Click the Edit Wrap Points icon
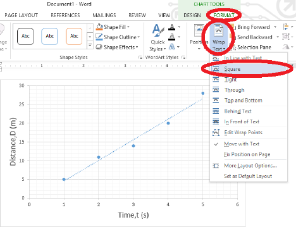This screenshot has width=296, height=229. pos(216,132)
